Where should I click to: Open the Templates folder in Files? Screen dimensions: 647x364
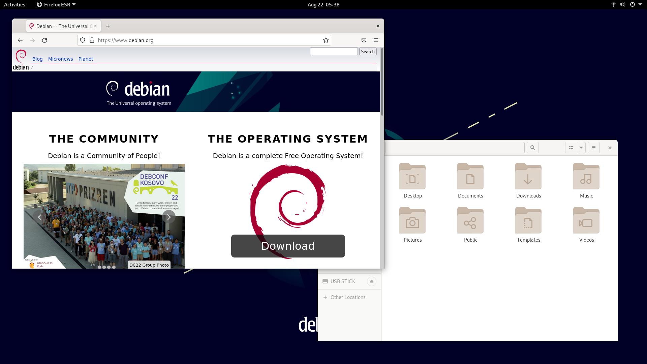point(528,225)
